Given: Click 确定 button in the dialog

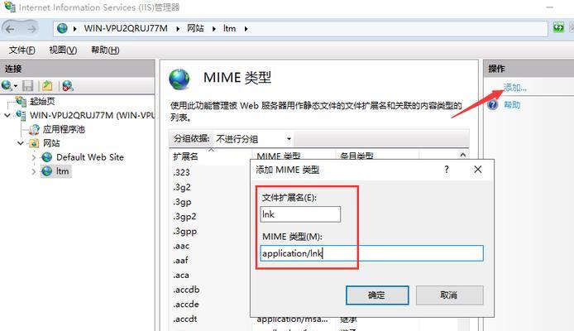Looking at the screenshot, I should tap(377, 295).
